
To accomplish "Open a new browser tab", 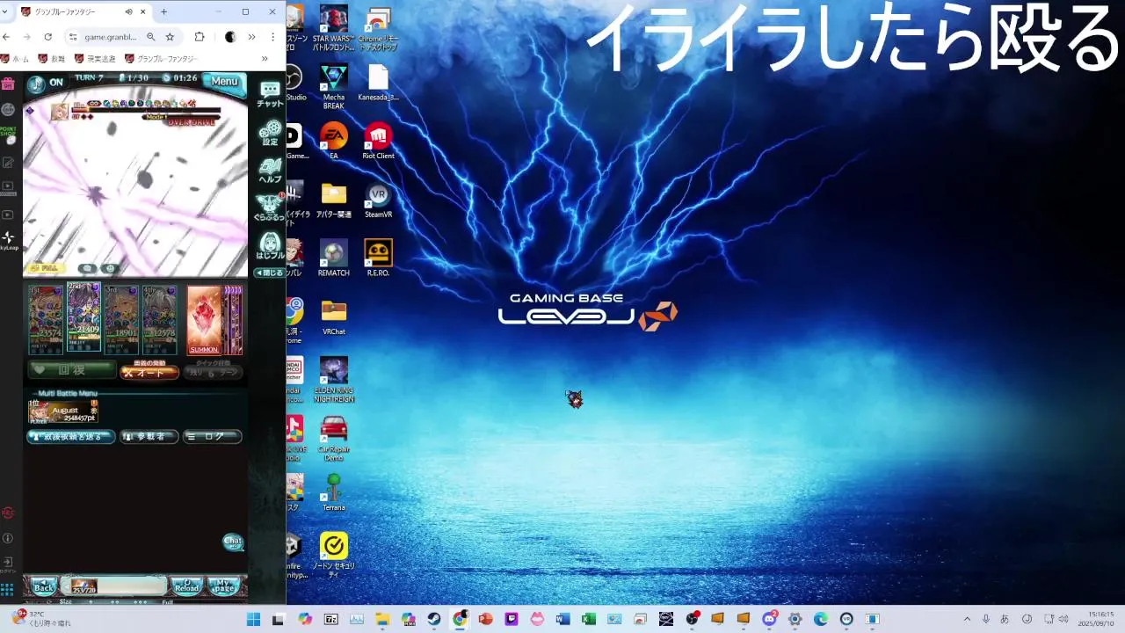I will point(163,12).
